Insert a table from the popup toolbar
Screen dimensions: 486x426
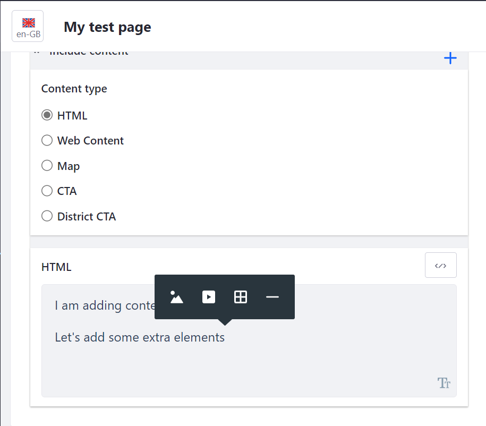240,297
